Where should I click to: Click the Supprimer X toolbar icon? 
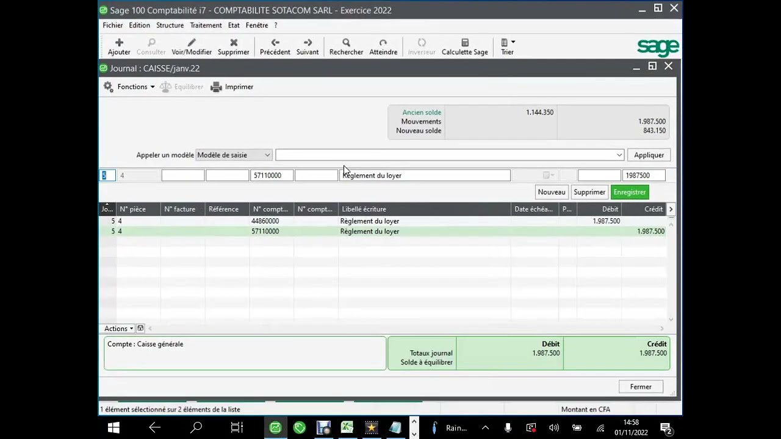click(234, 43)
